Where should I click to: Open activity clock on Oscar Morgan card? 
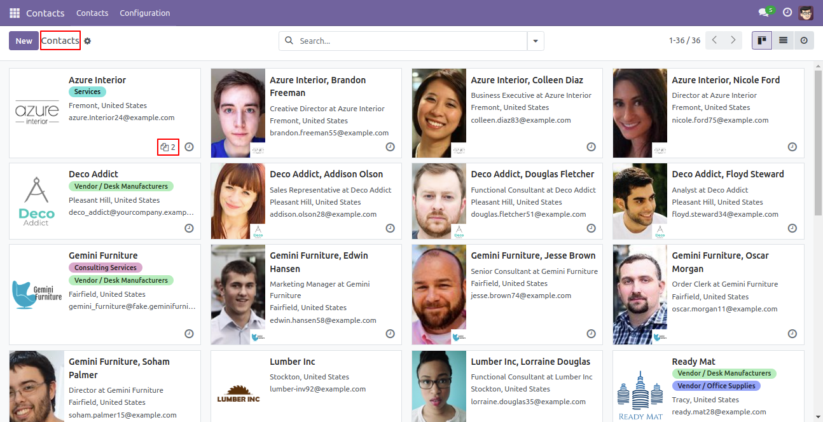pyautogui.click(x=792, y=334)
